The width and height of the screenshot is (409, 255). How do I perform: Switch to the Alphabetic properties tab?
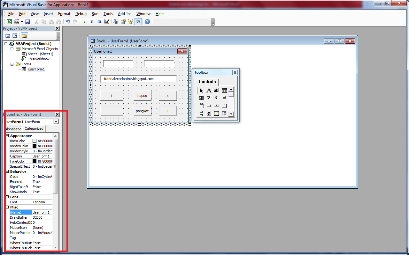coord(13,129)
